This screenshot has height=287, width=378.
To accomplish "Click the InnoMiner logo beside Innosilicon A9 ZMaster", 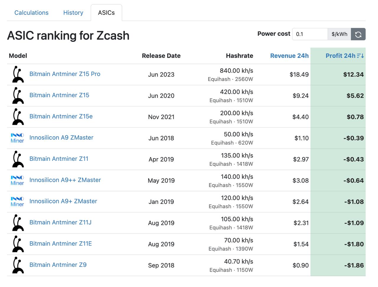I will (17, 138).
